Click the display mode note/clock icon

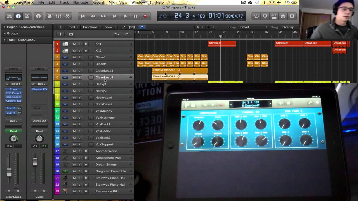click(163, 16)
